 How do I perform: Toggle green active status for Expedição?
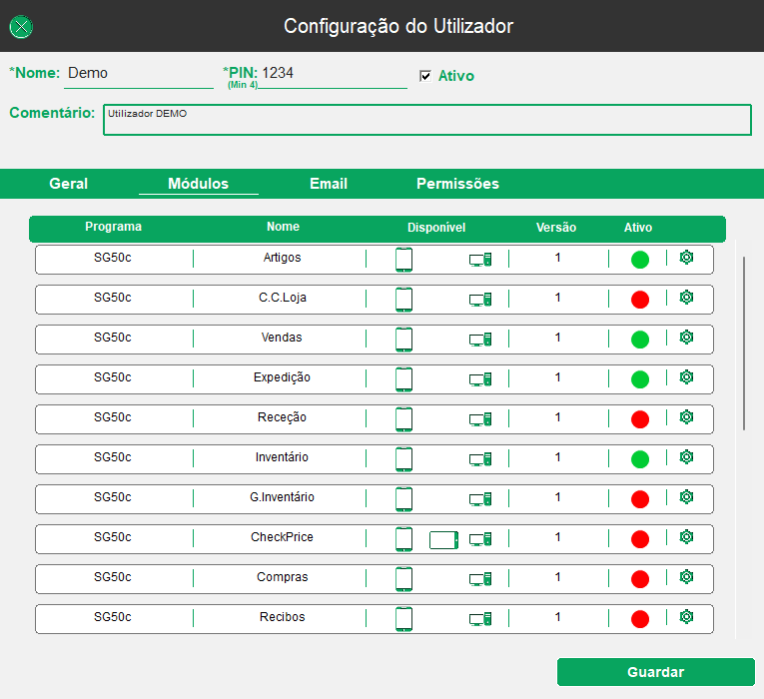click(640, 379)
